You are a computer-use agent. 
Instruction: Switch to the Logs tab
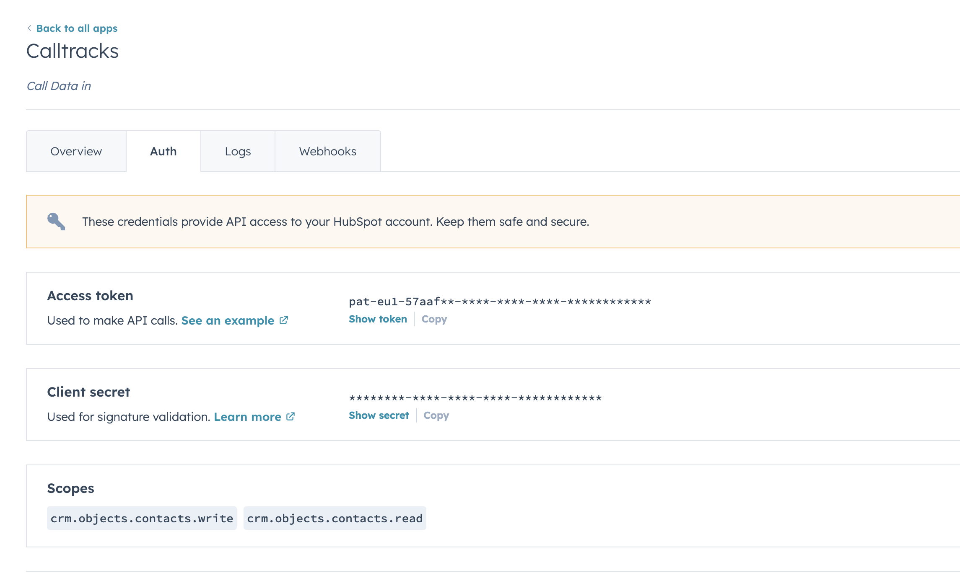coord(238,151)
